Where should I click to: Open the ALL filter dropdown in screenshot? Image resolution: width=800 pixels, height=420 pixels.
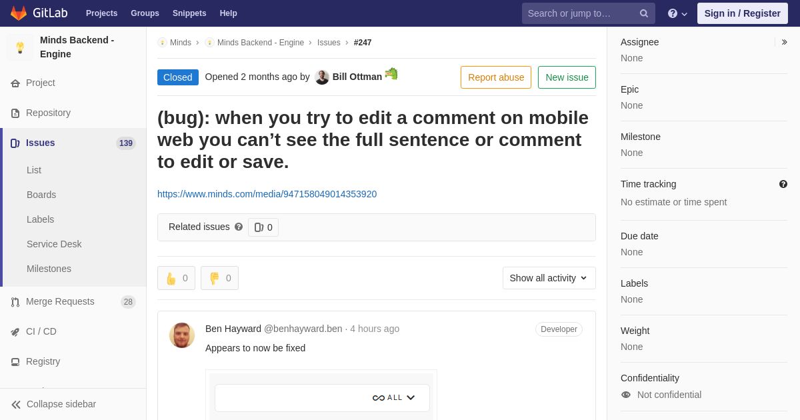click(x=395, y=398)
